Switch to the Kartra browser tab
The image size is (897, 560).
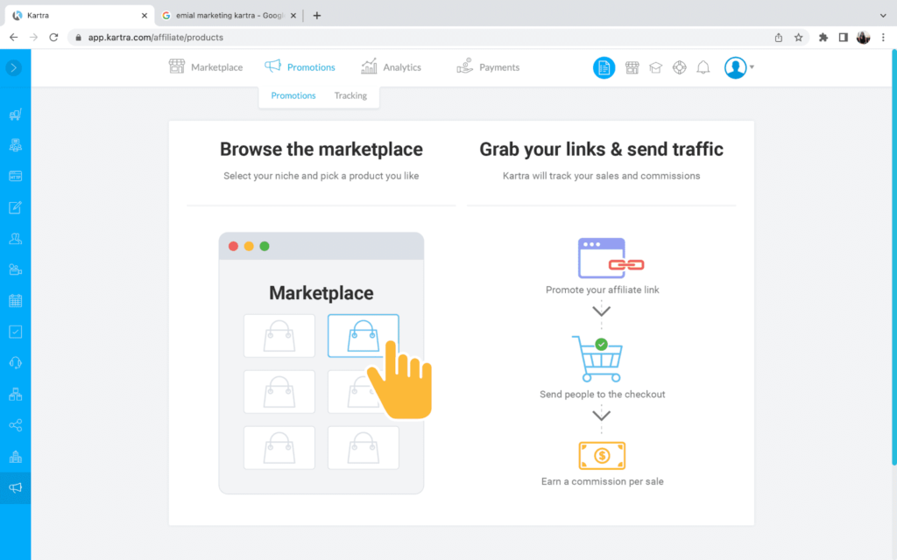[80, 16]
